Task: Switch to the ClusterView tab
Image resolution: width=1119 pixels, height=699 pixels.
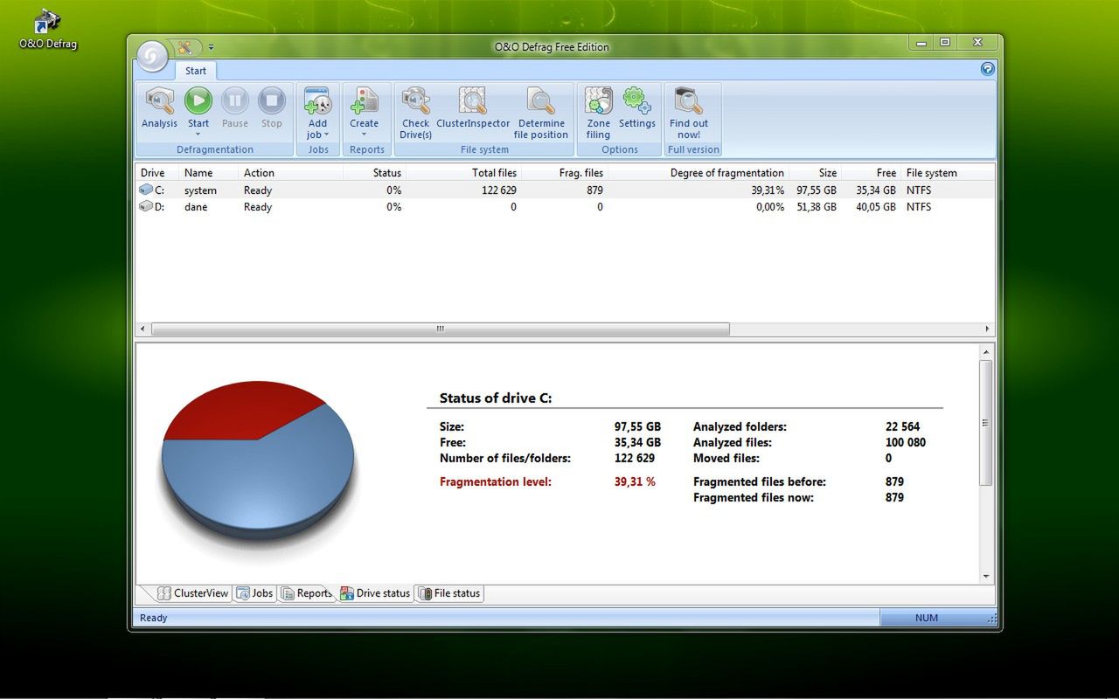Action: pos(193,593)
